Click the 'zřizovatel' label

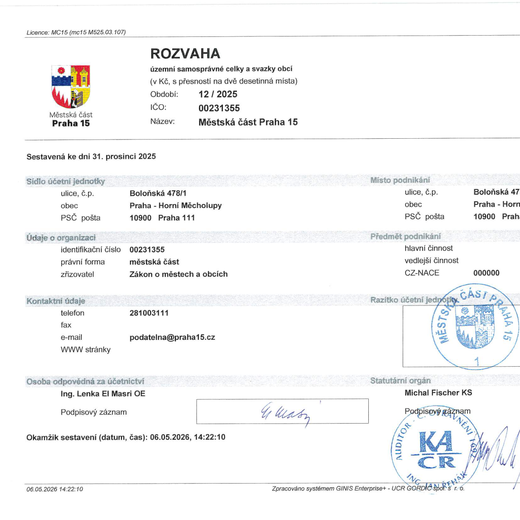click(x=77, y=274)
